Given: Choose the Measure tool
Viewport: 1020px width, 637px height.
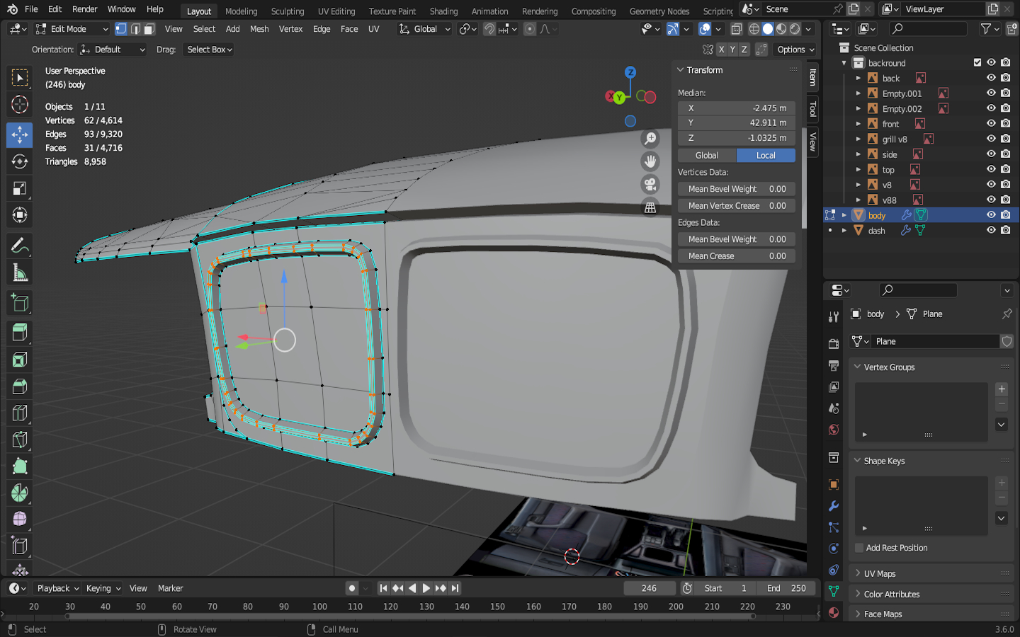Looking at the screenshot, I should (x=20, y=273).
